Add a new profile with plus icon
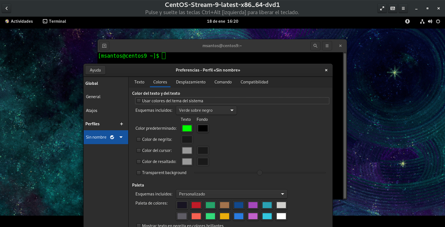This screenshot has width=445, height=227. 121,124
